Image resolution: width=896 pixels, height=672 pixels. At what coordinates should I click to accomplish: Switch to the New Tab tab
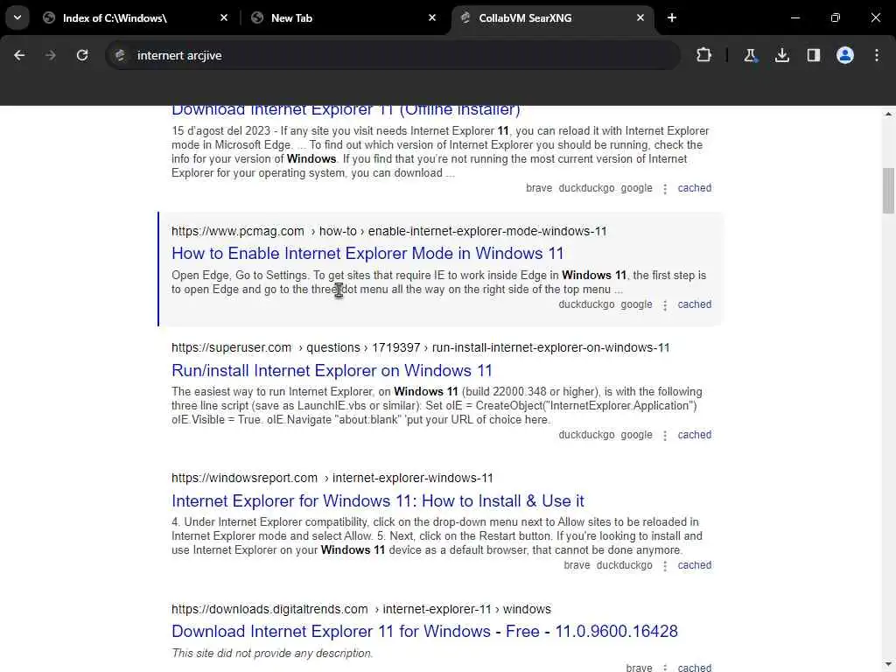pyautogui.click(x=344, y=17)
